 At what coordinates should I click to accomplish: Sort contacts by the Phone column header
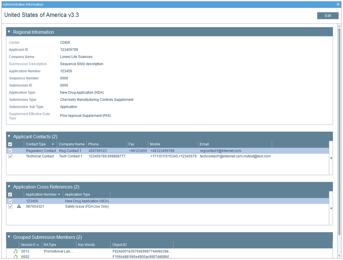point(107,144)
